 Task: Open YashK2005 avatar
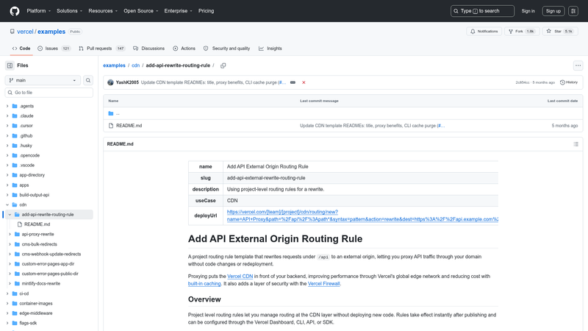click(110, 82)
